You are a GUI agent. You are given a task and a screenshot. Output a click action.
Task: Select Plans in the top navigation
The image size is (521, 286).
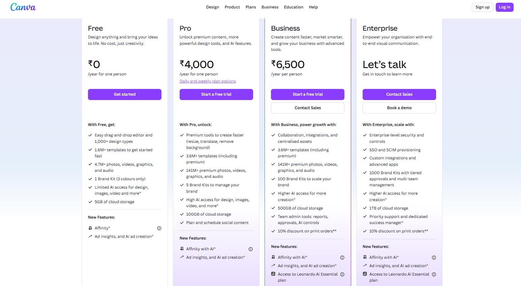point(251,7)
